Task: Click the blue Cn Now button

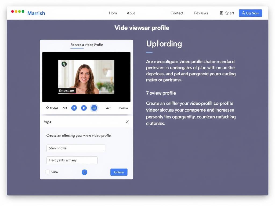Action: (x=250, y=13)
